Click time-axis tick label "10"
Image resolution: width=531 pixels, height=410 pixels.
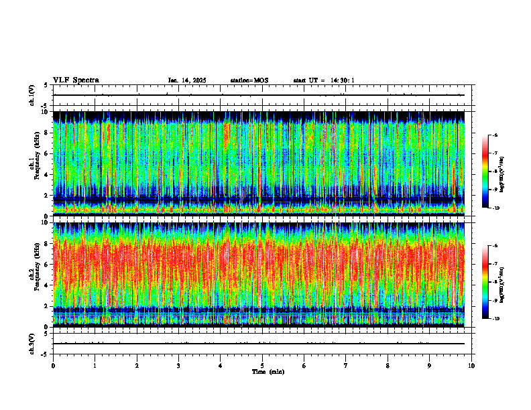coord(471,366)
